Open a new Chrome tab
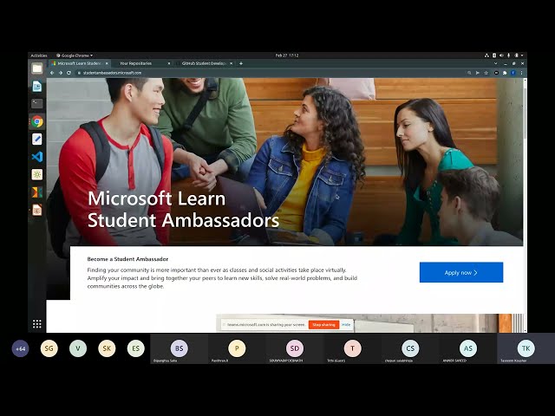This screenshot has width=555, height=416. click(241, 63)
